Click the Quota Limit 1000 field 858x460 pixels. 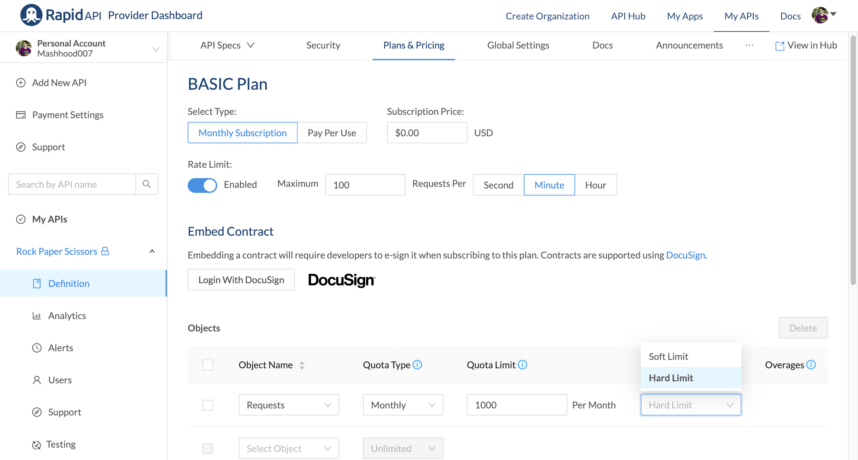[x=517, y=405]
